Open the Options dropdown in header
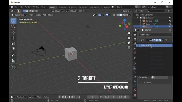The image size is (182, 102). tap(127, 11)
